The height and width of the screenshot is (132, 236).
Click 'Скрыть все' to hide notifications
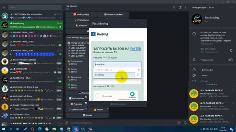(211, 84)
